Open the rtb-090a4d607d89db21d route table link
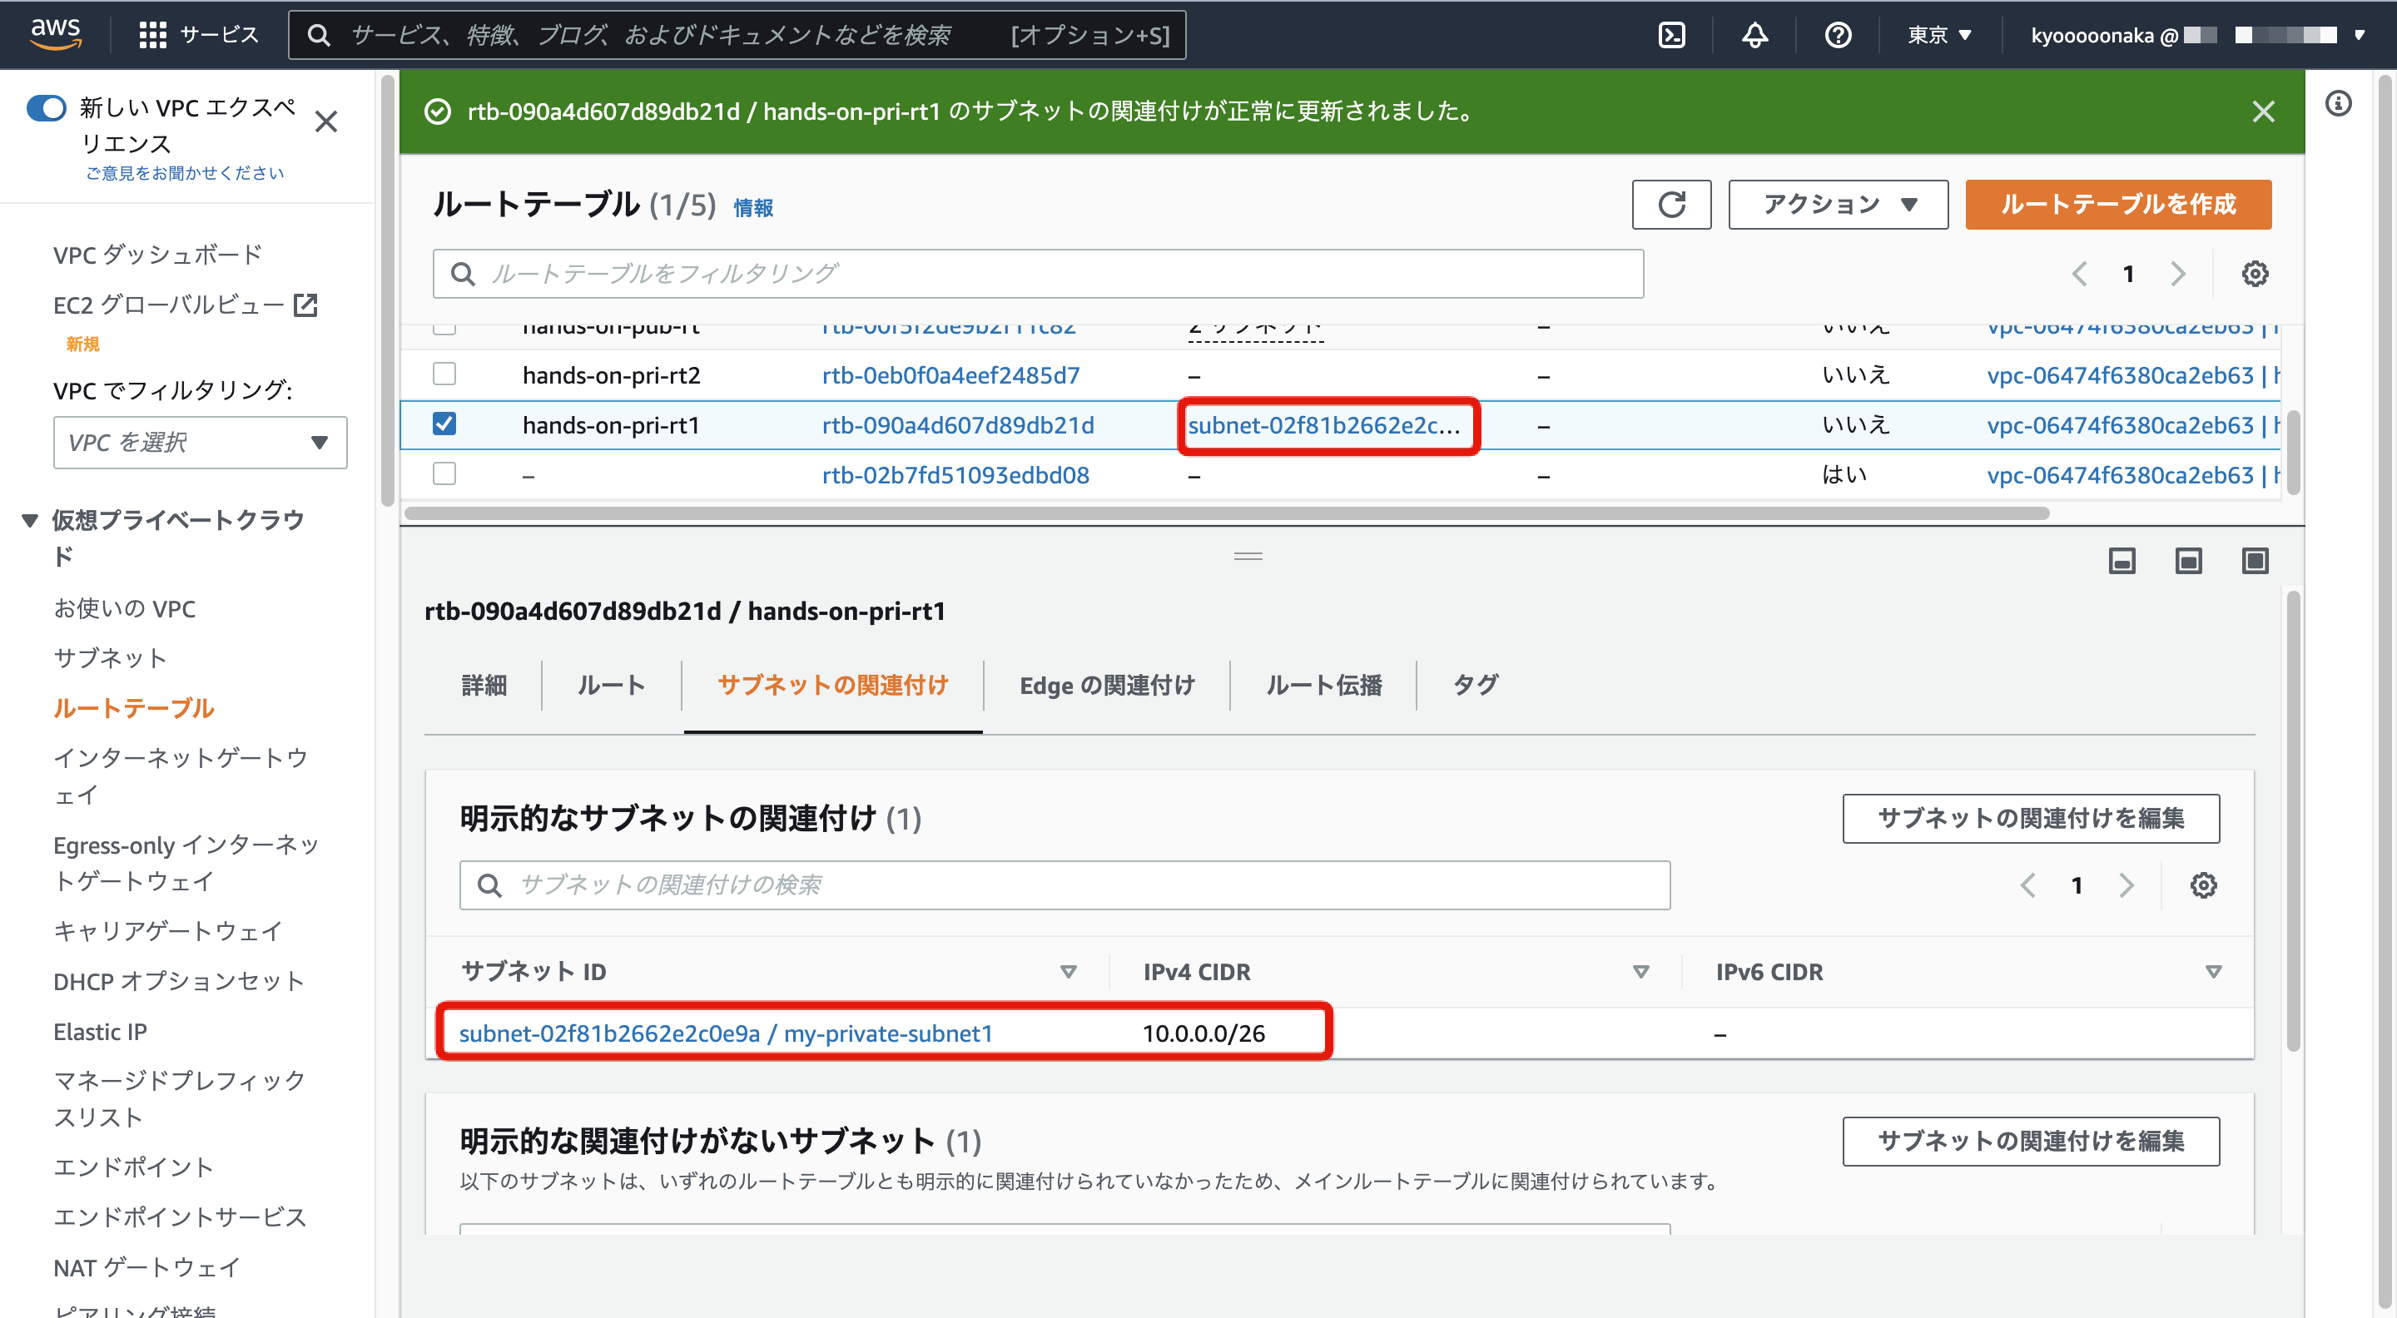The width and height of the screenshot is (2397, 1318). (x=957, y=425)
